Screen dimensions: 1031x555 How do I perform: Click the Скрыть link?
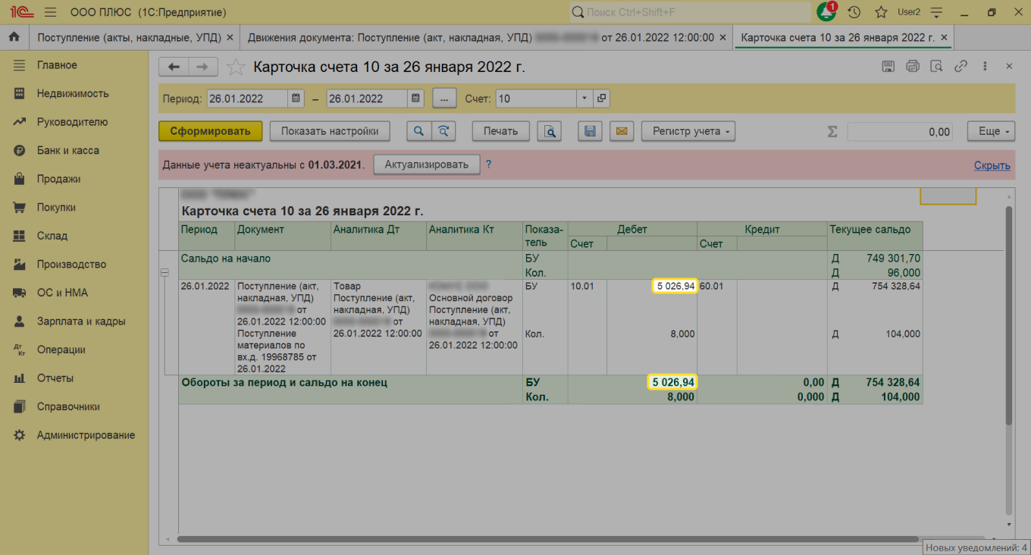(992, 165)
